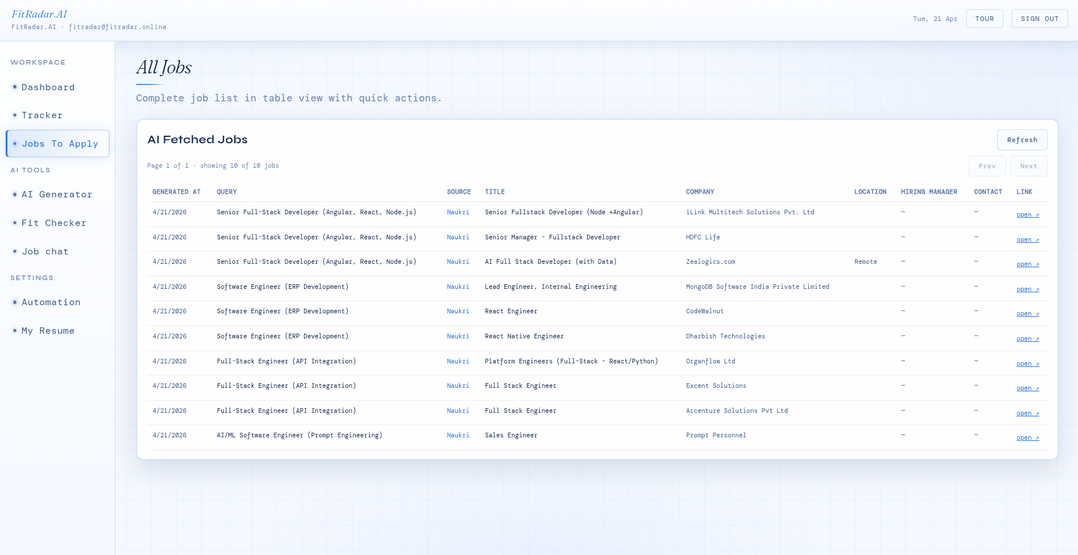This screenshot has height=555, width=1078.
Task: Open My Resume page
Action: coord(57,331)
